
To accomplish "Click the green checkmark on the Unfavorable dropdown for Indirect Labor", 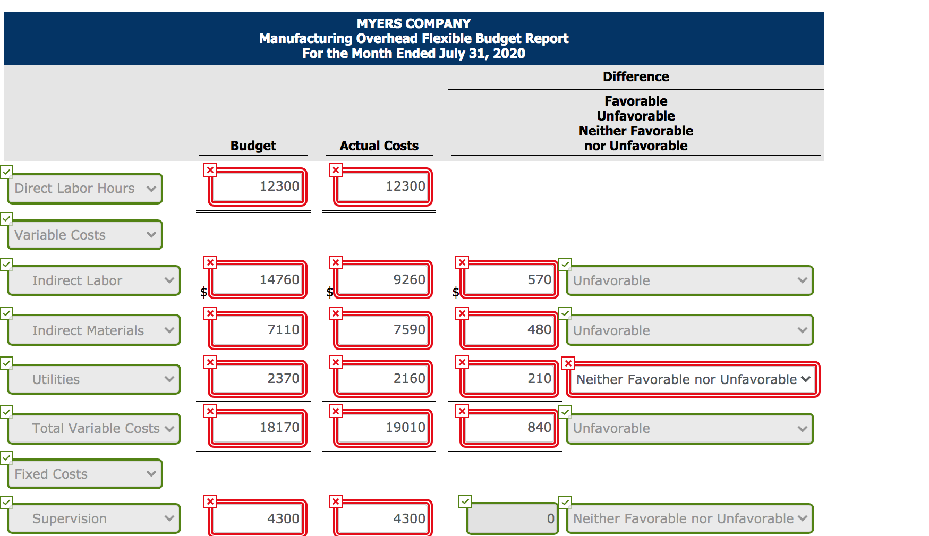I will 565,264.
